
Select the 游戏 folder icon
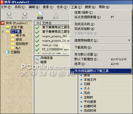coord(12,40)
